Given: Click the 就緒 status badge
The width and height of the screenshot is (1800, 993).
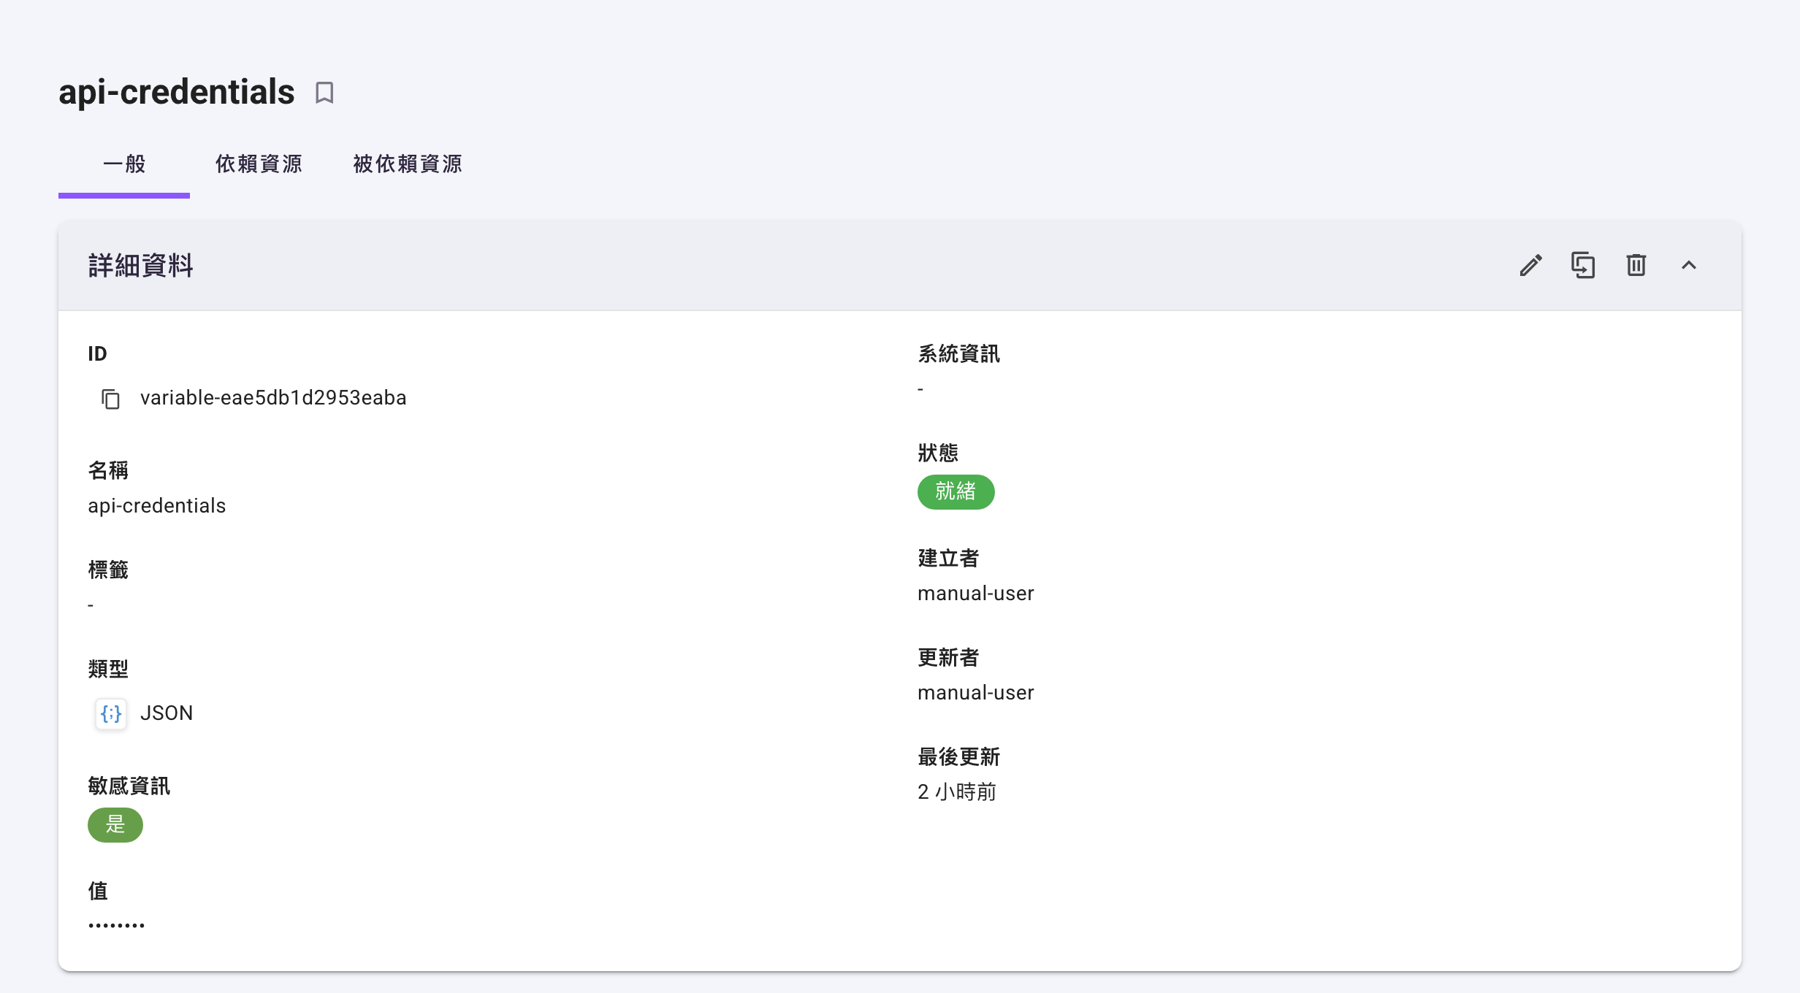Looking at the screenshot, I should (956, 491).
